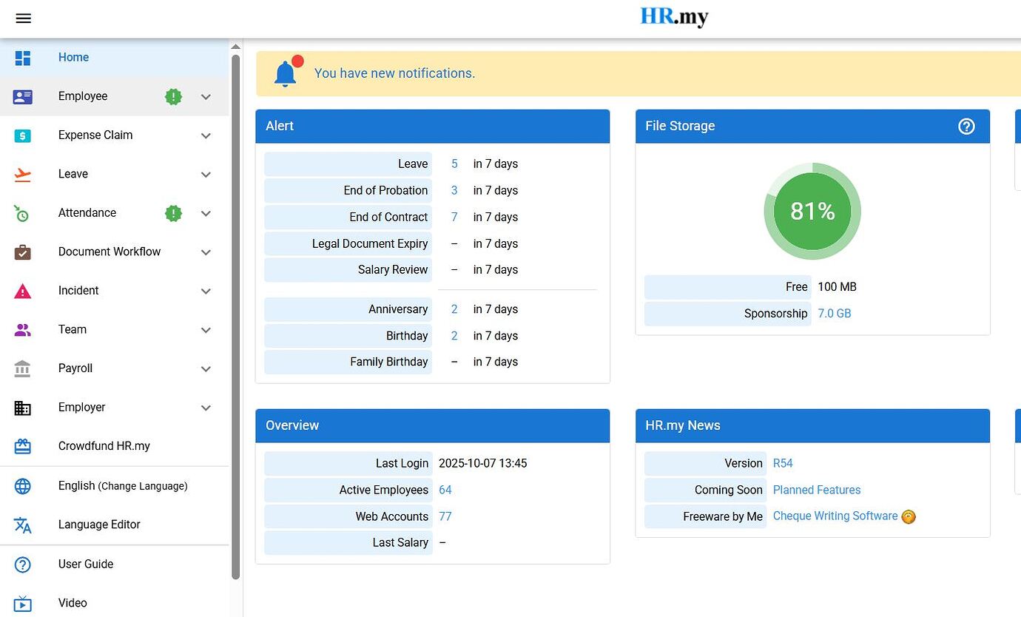Click the File Storage help question icon
This screenshot has height=617, width=1021.
click(966, 127)
